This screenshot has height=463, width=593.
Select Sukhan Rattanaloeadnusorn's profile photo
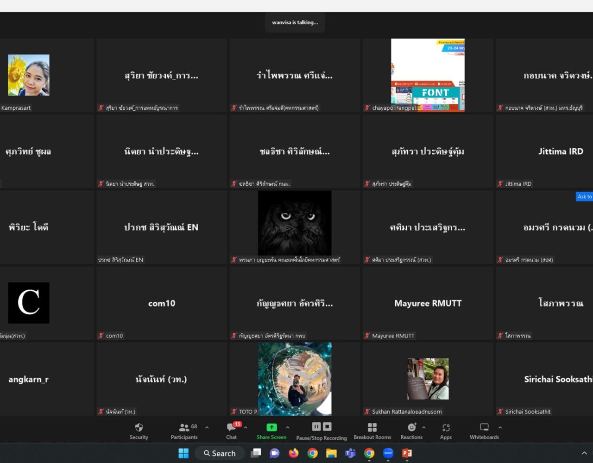428,379
